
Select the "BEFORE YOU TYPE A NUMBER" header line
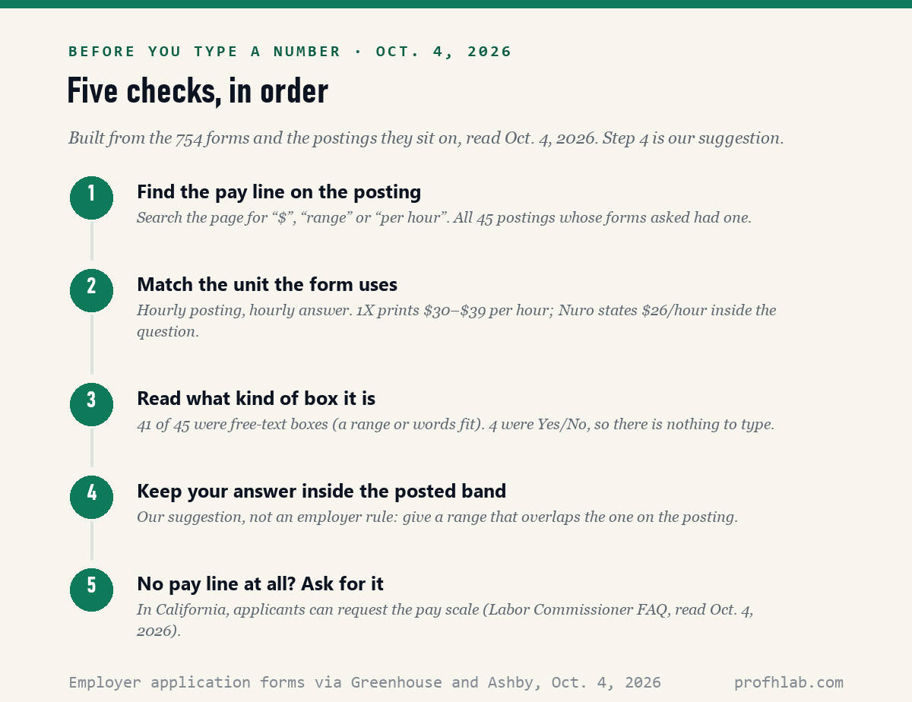(x=290, y=52)
